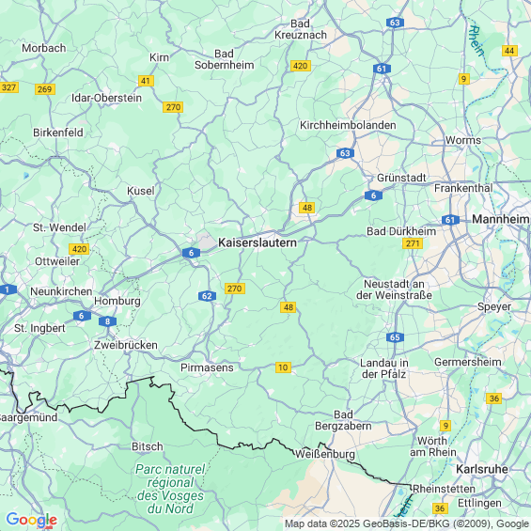Click Parc naturel régional des Vosges label

point(170,489)
